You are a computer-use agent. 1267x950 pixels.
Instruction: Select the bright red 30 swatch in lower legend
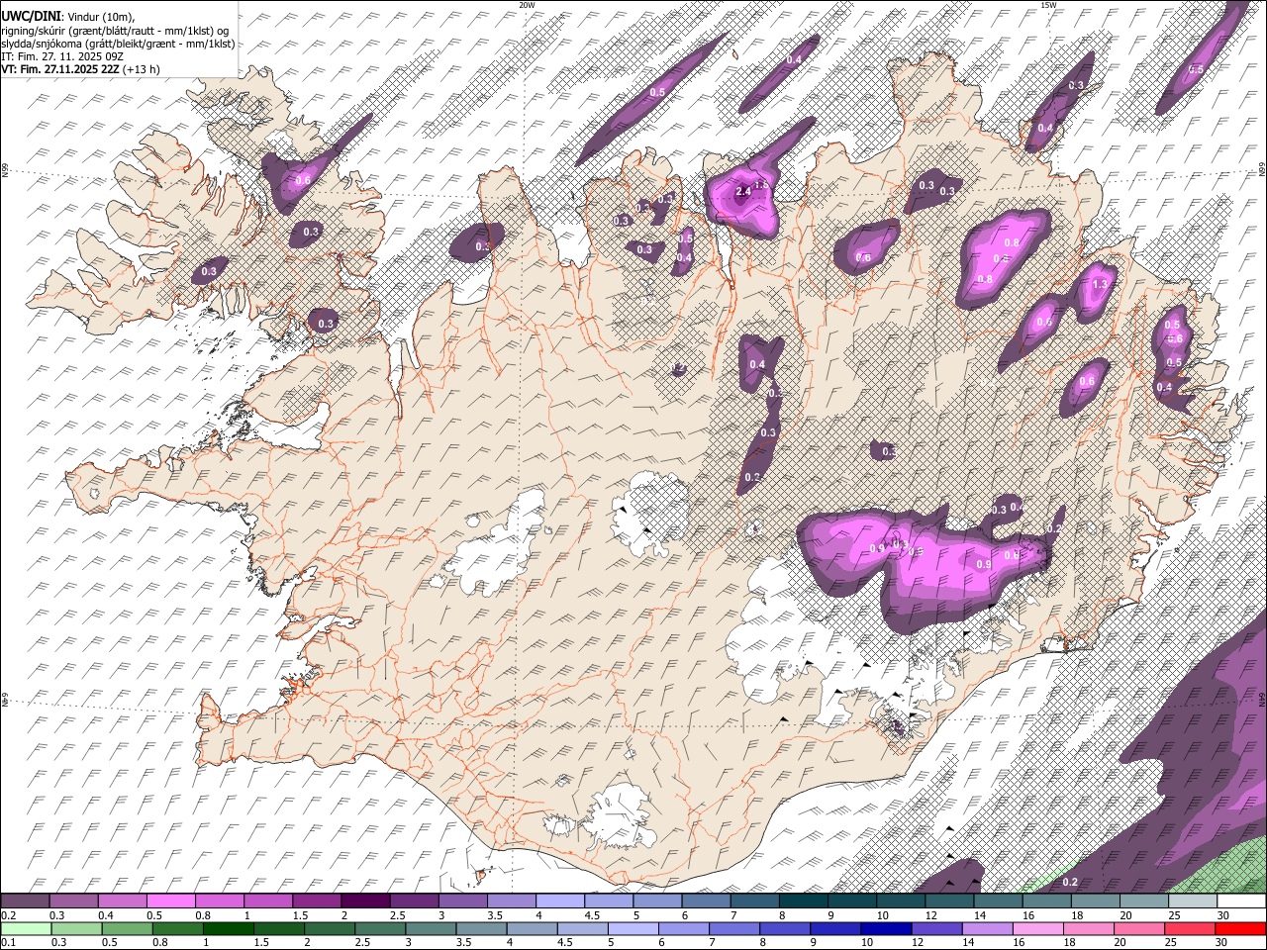[1239, 929]
